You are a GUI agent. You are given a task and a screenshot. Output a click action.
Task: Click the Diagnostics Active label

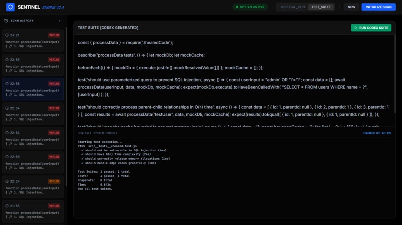[377, 133]
